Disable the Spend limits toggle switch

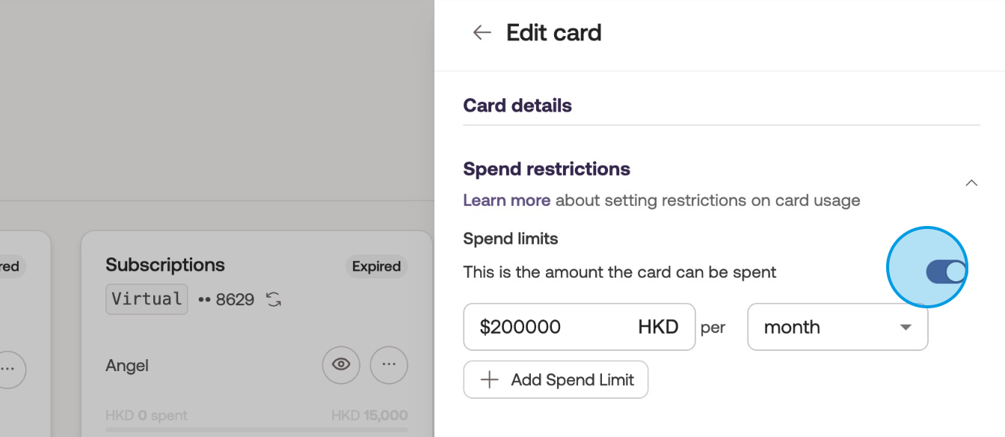coord(946,272)
